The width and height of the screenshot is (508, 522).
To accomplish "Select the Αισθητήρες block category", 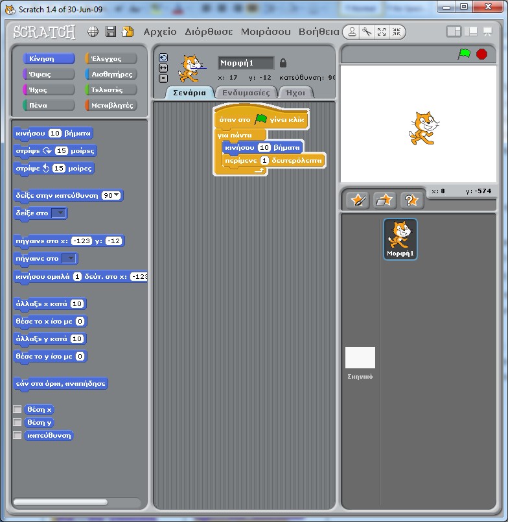I will click(111, 74).
